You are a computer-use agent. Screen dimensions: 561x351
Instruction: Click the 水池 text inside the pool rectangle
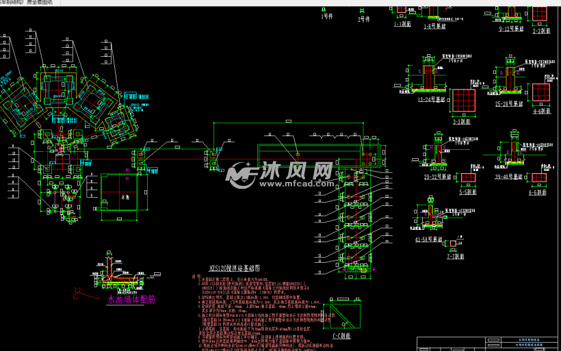pyautogui.click(x=125, y=197)
